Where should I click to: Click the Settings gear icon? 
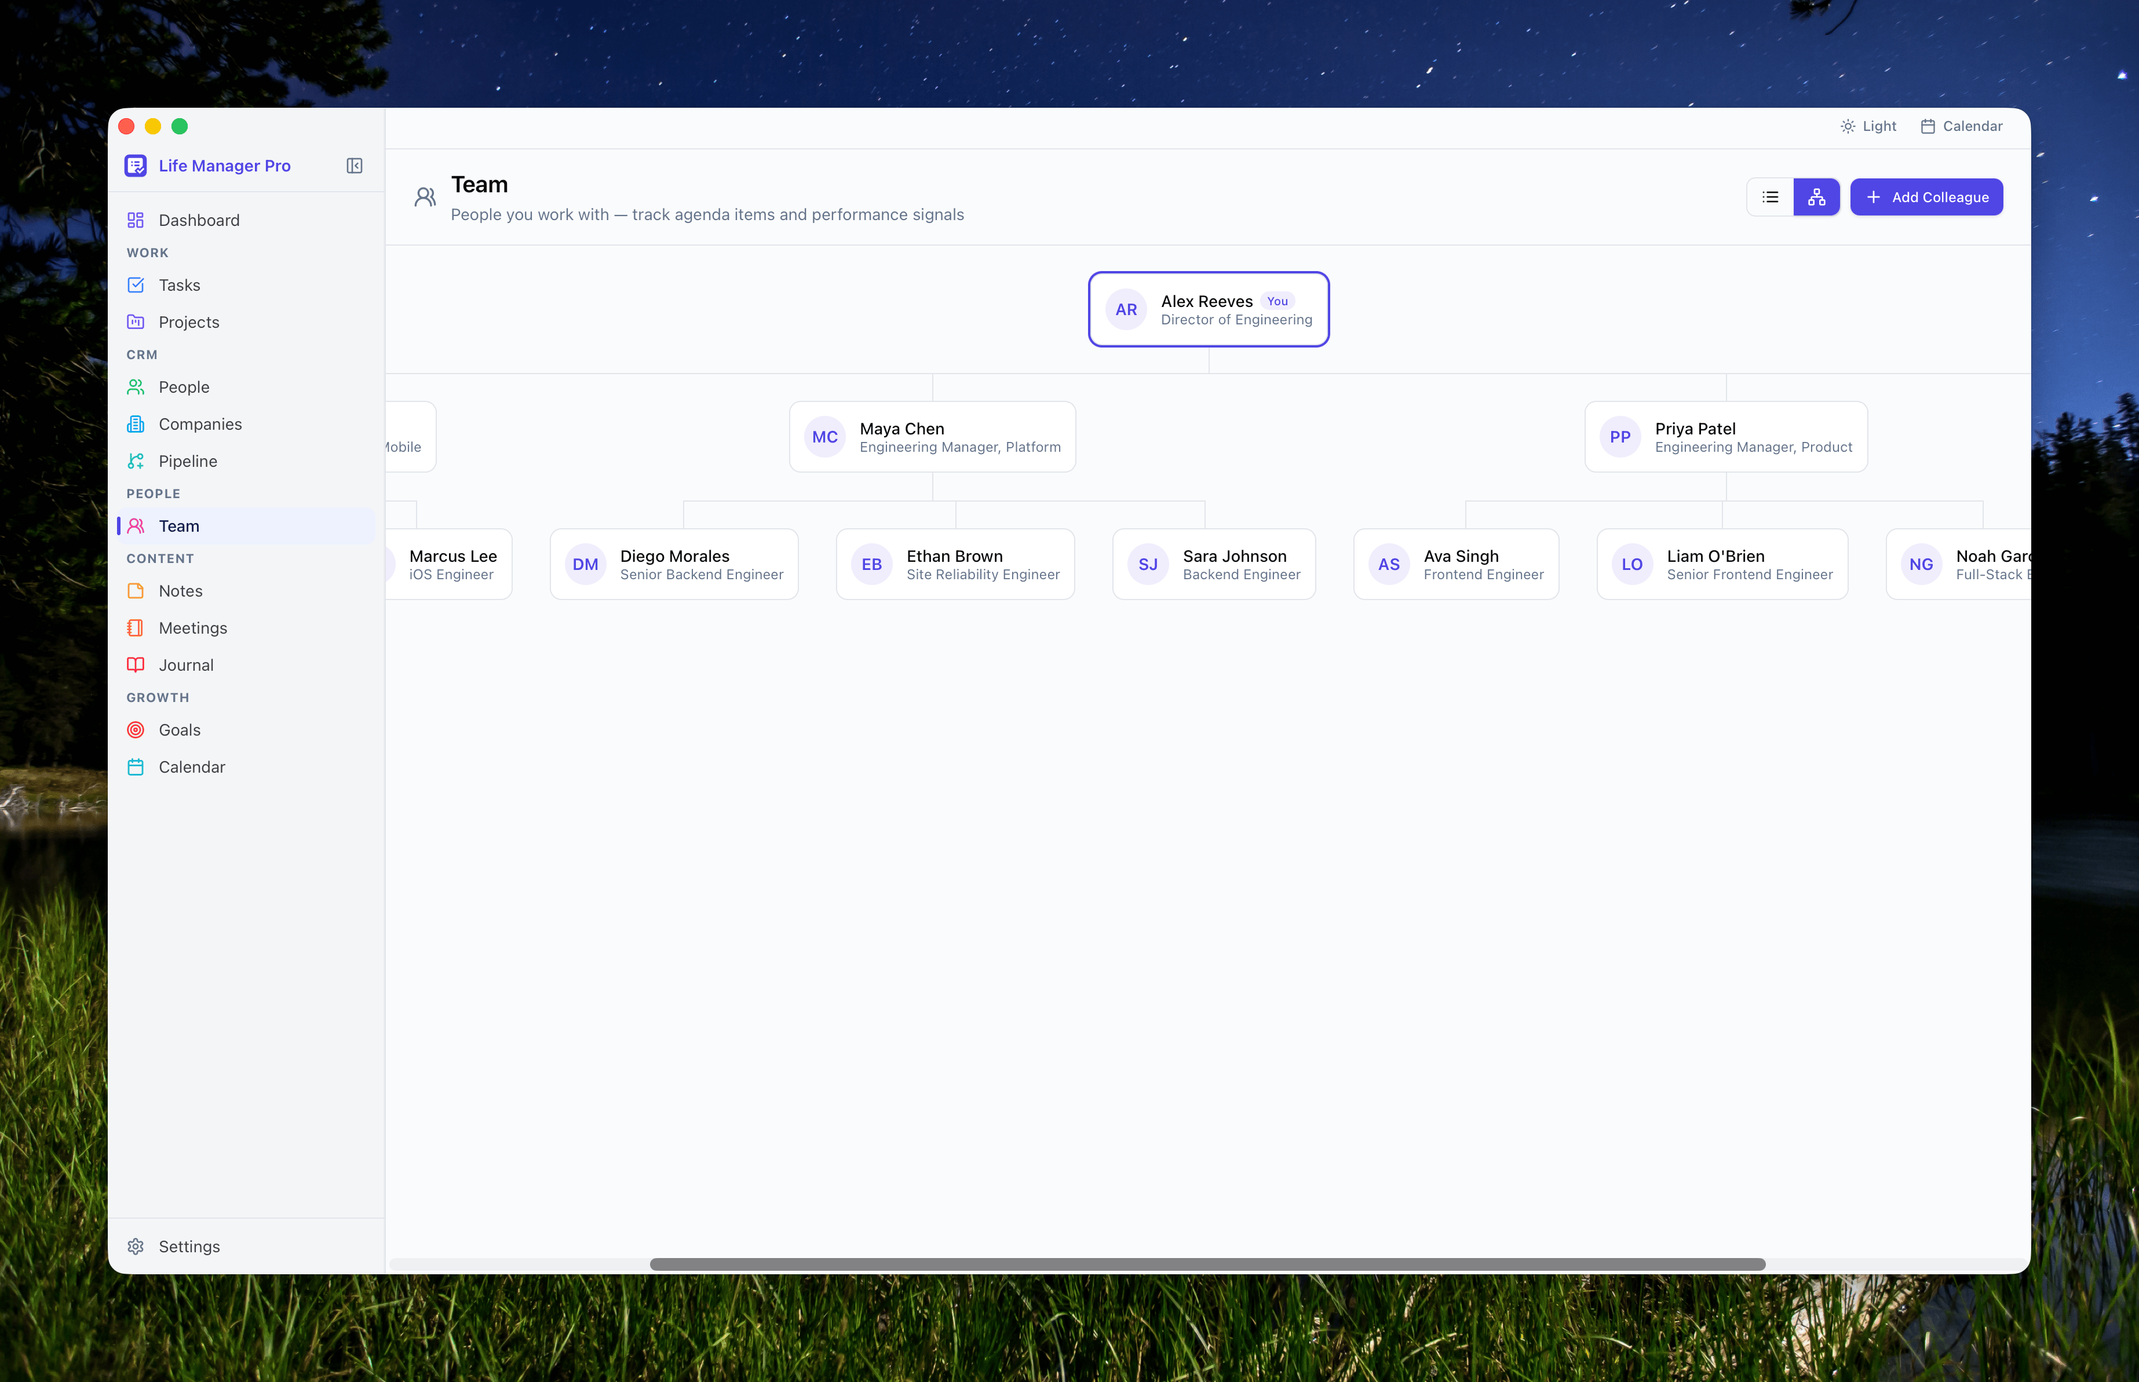coord(136,1245)
